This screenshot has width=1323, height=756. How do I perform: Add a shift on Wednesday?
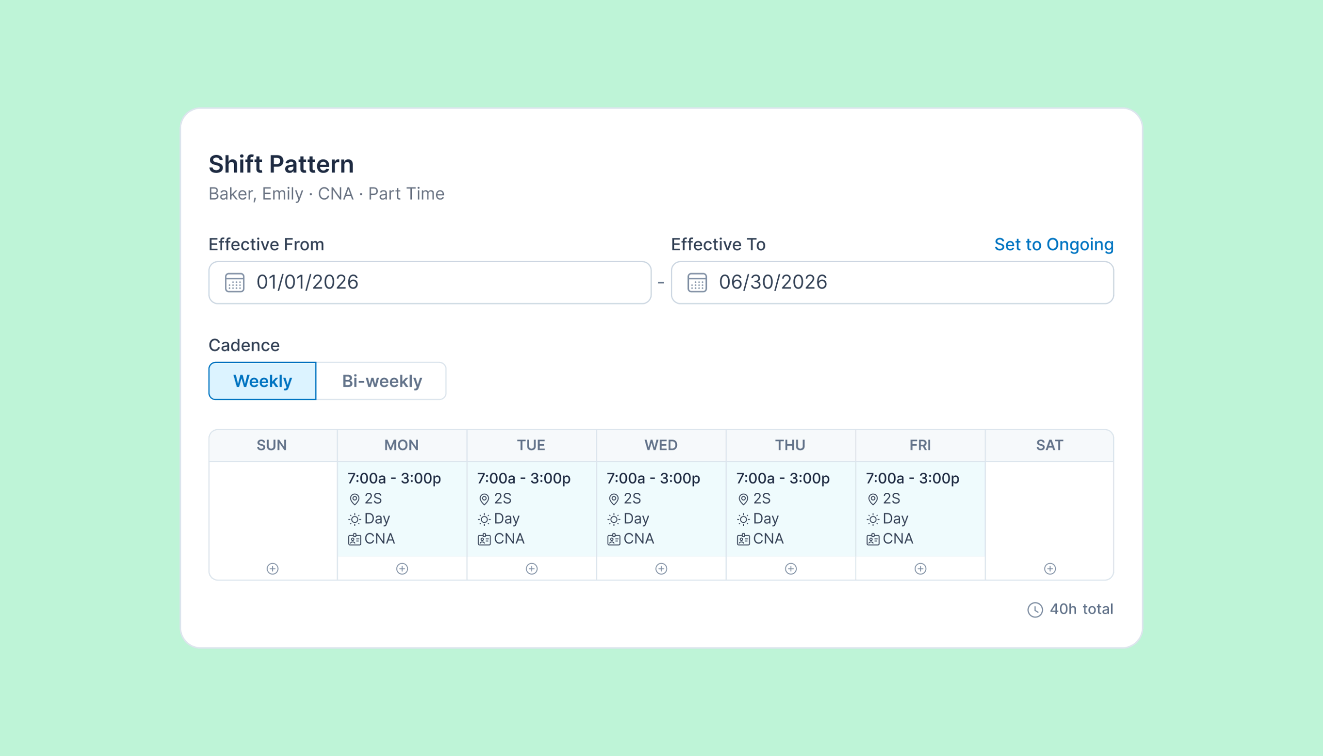661,569
